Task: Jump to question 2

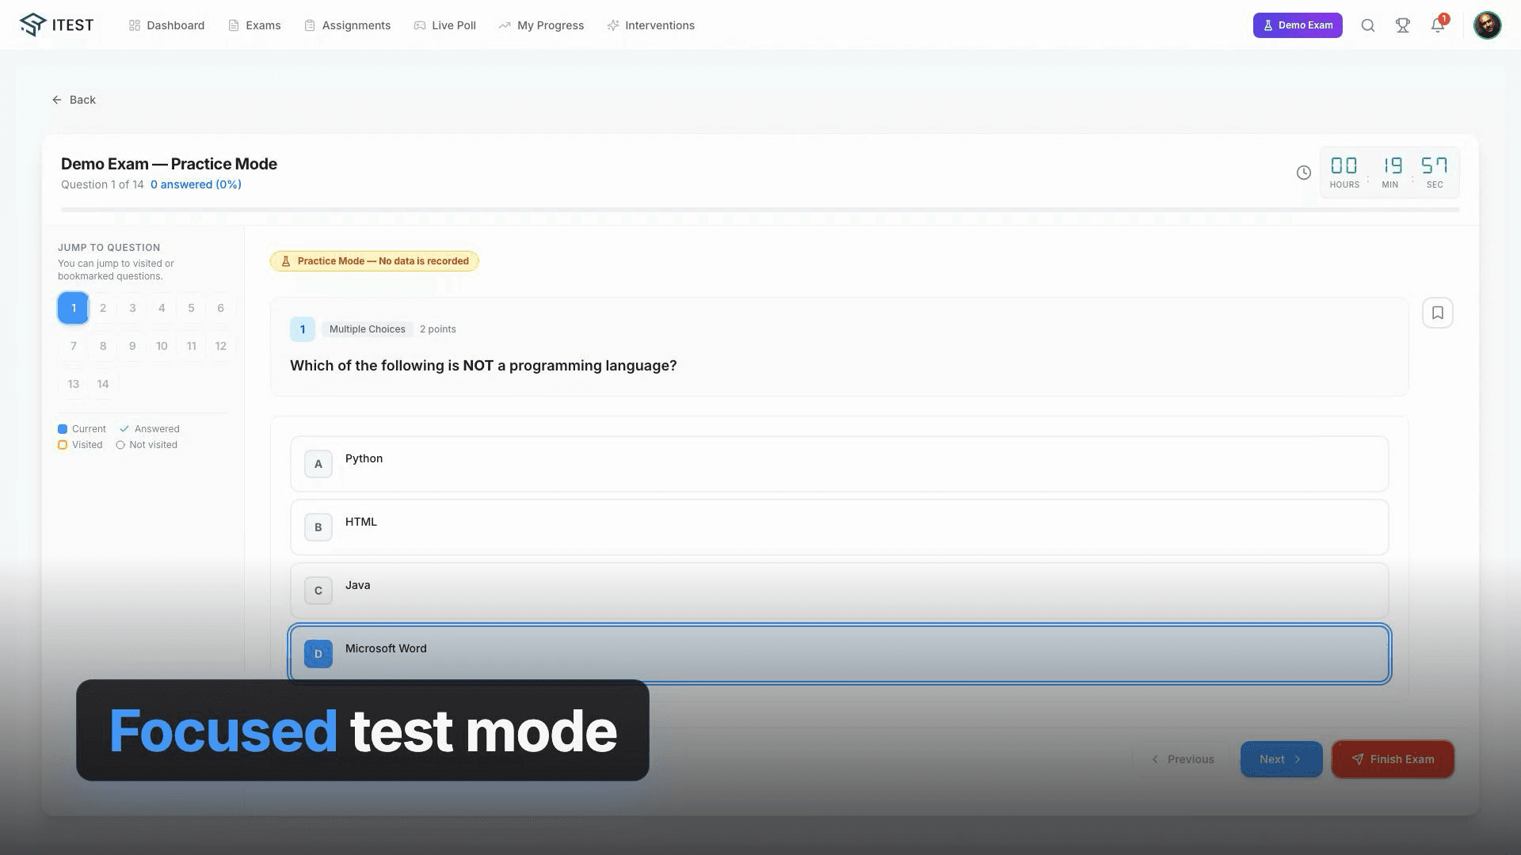Action: [103, 308]
